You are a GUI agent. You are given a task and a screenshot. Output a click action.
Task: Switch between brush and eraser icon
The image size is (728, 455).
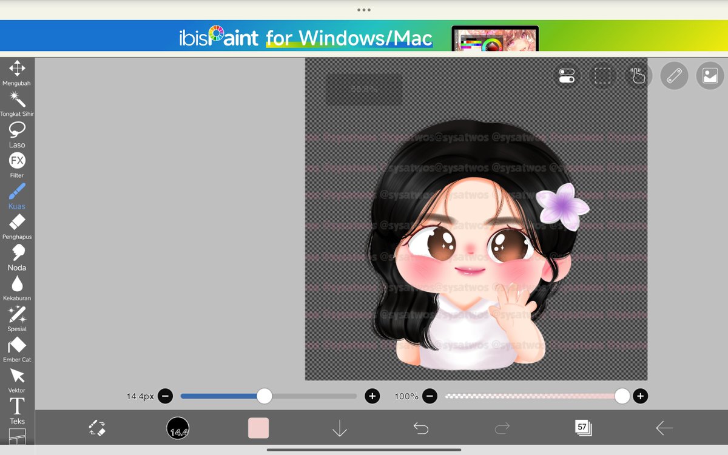(x=97, y=428)
